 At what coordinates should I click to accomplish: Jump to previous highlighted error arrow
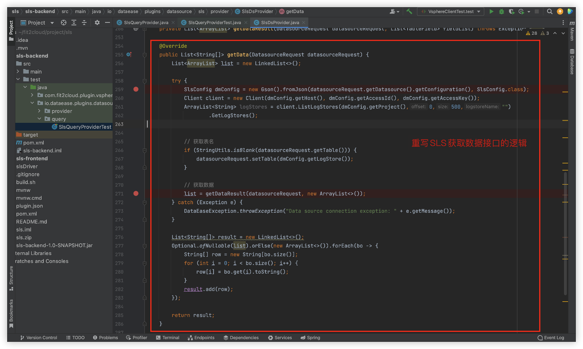tap(555, 33)
